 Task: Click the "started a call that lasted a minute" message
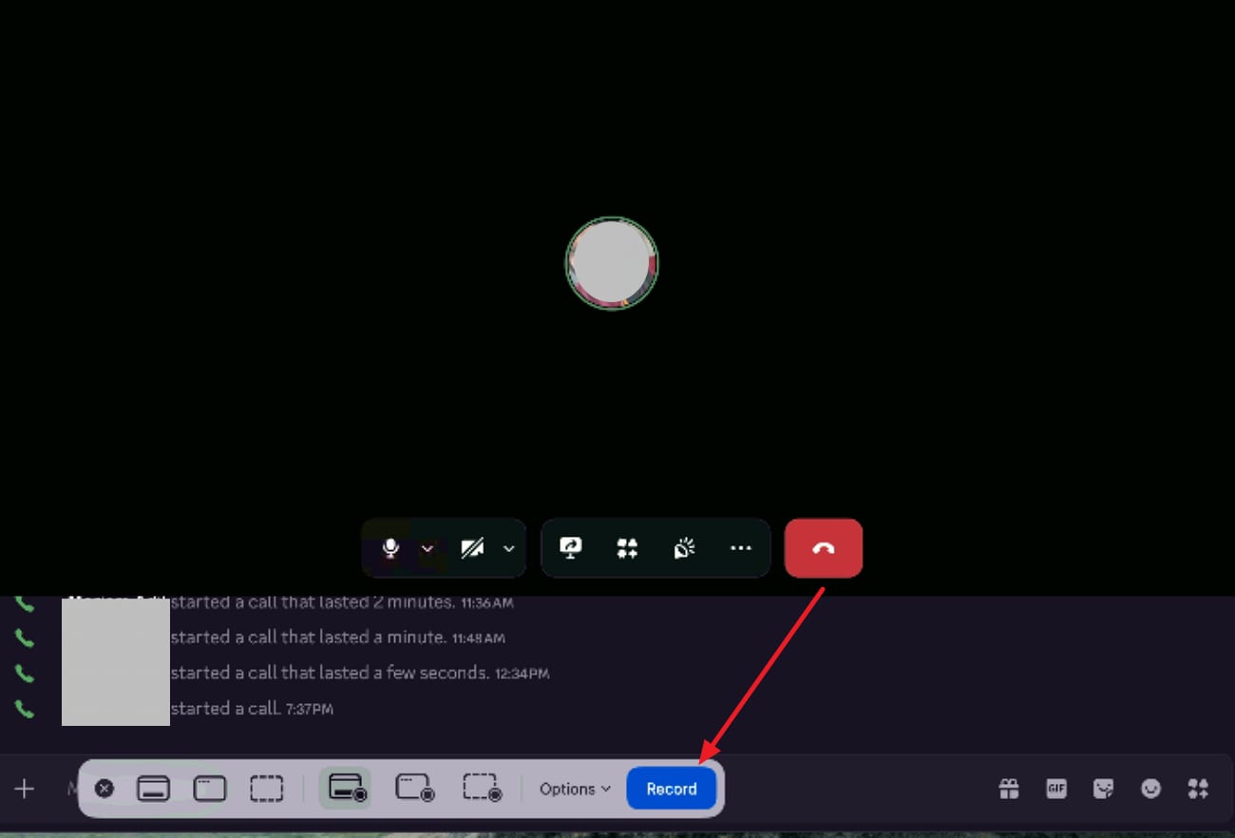pos(309,637)
